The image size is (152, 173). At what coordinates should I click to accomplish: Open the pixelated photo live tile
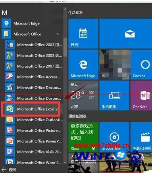tap(115, 65)
